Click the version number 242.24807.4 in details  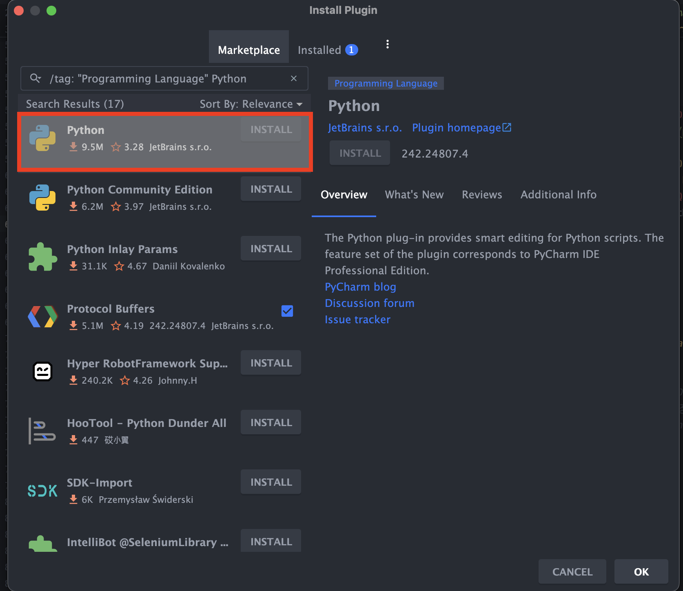coord(435,154)
